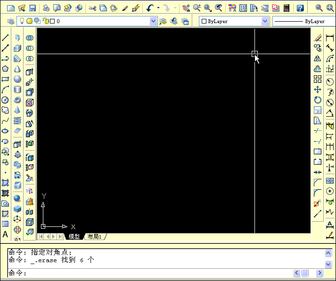Click the Offset tool

pos(318,69)
